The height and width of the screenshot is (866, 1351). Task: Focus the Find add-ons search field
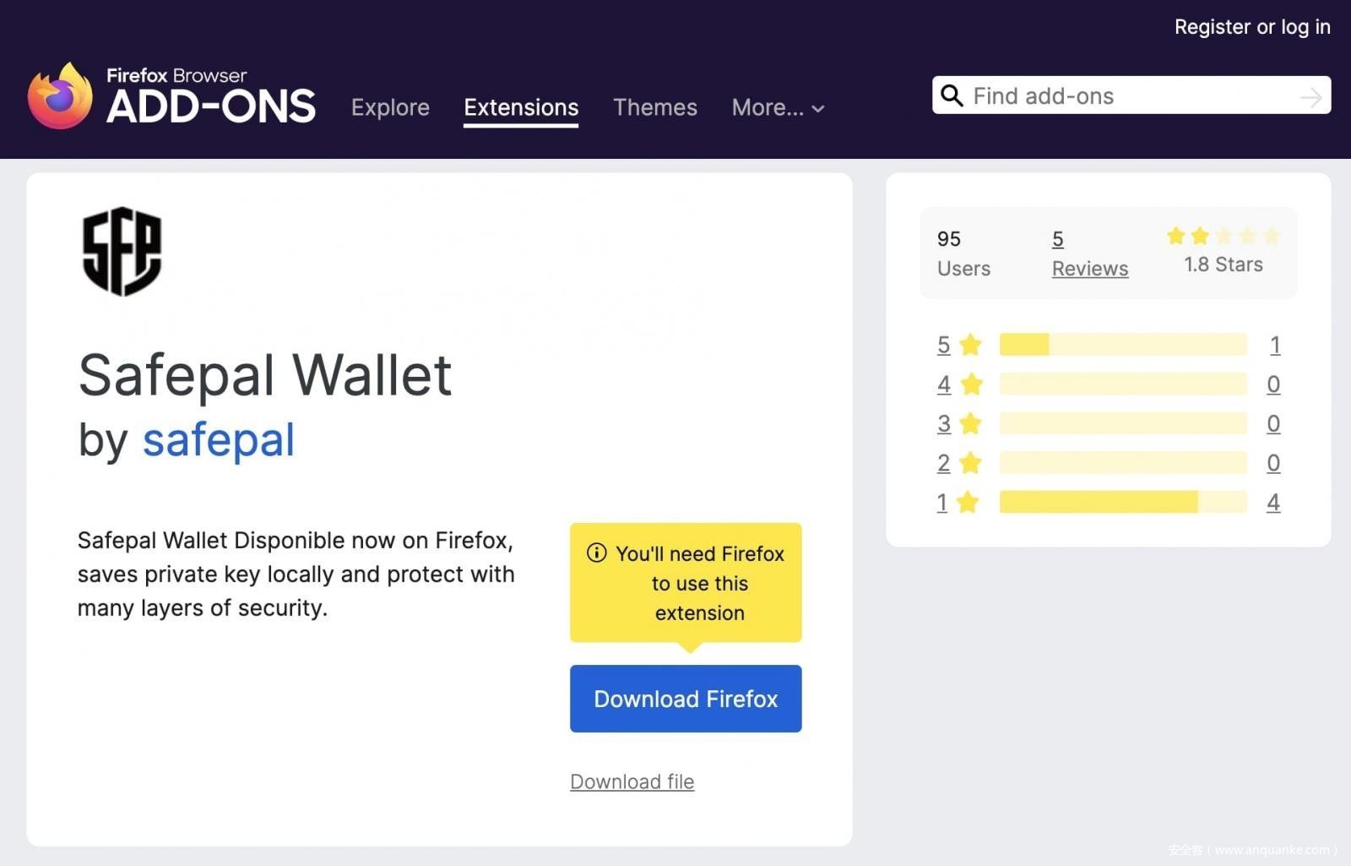tap(1131, 95)
